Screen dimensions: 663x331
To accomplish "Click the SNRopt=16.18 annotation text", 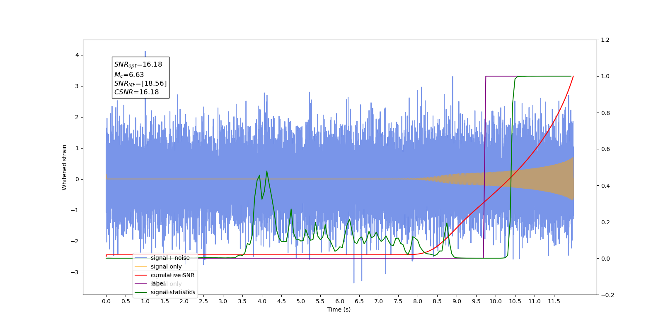I will coord(138,65).
